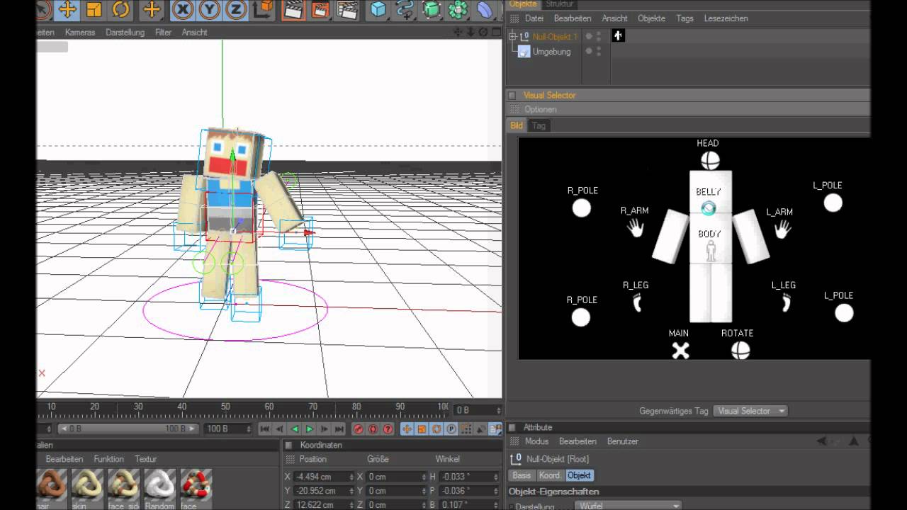This screenshot has height=510, width=907.
Task: Go to end of animation
Action: click(339, 429)
